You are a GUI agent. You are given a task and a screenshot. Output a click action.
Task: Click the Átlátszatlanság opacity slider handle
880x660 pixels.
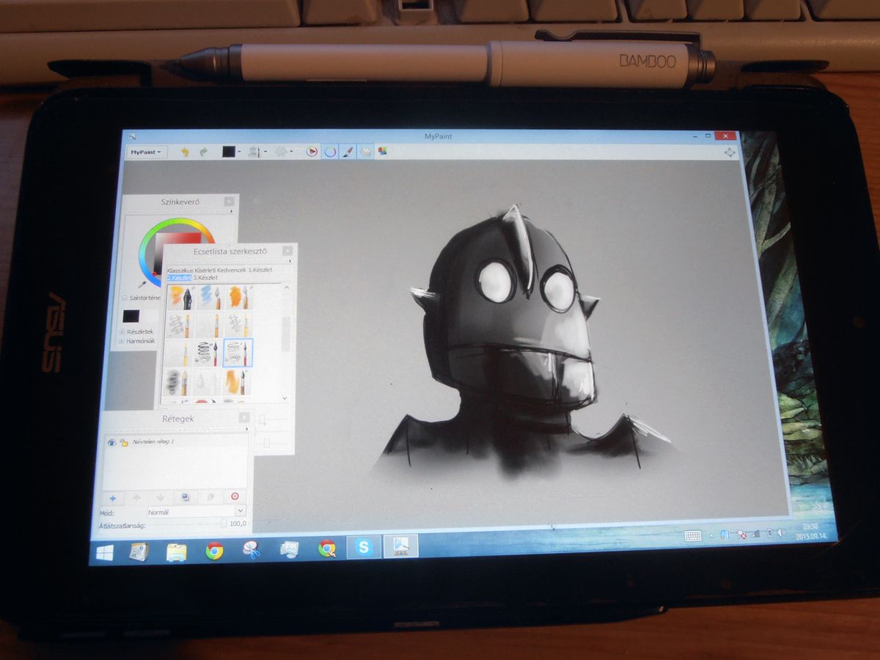pos(224,524)
